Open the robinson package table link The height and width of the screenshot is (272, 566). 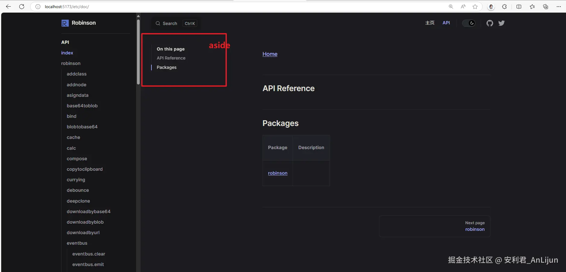[278, 173]
